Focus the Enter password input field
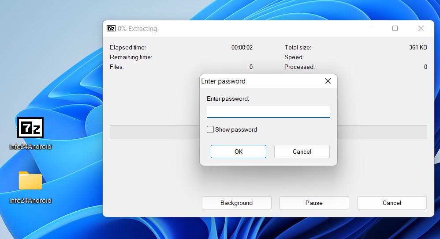 click(268, 112)
